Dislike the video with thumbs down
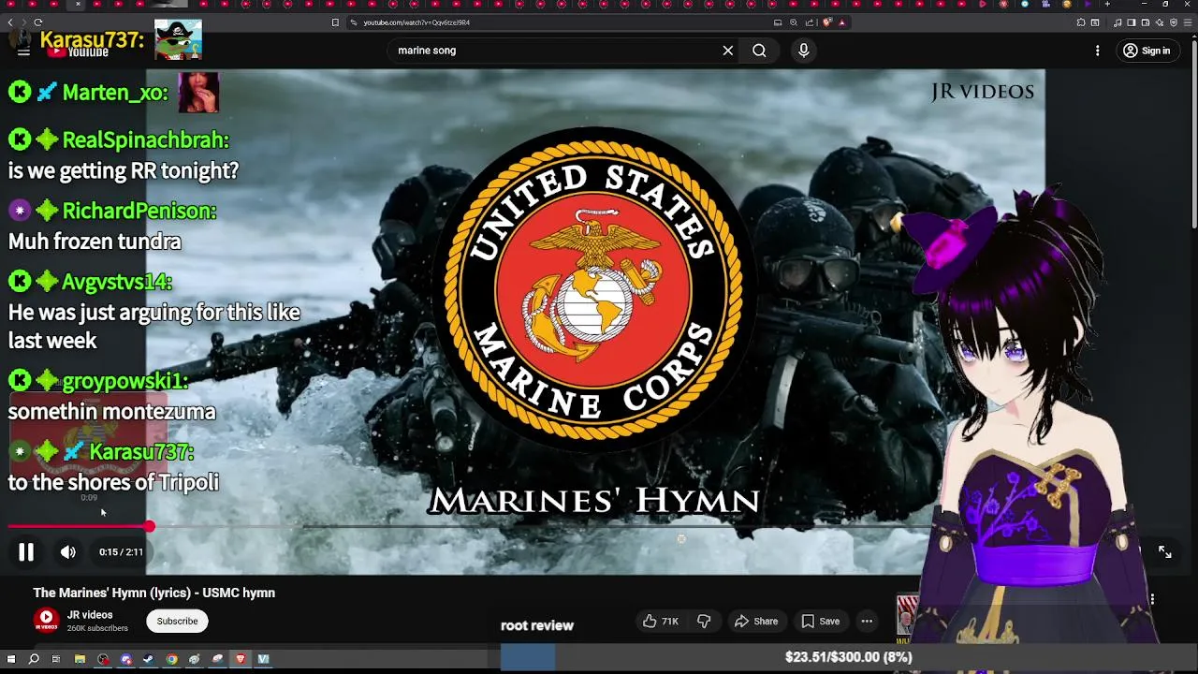Viewport: 1198px width, 674px height. point(704,621)
